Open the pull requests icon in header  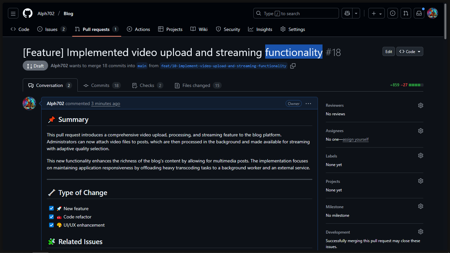click(x=406, y=14)
